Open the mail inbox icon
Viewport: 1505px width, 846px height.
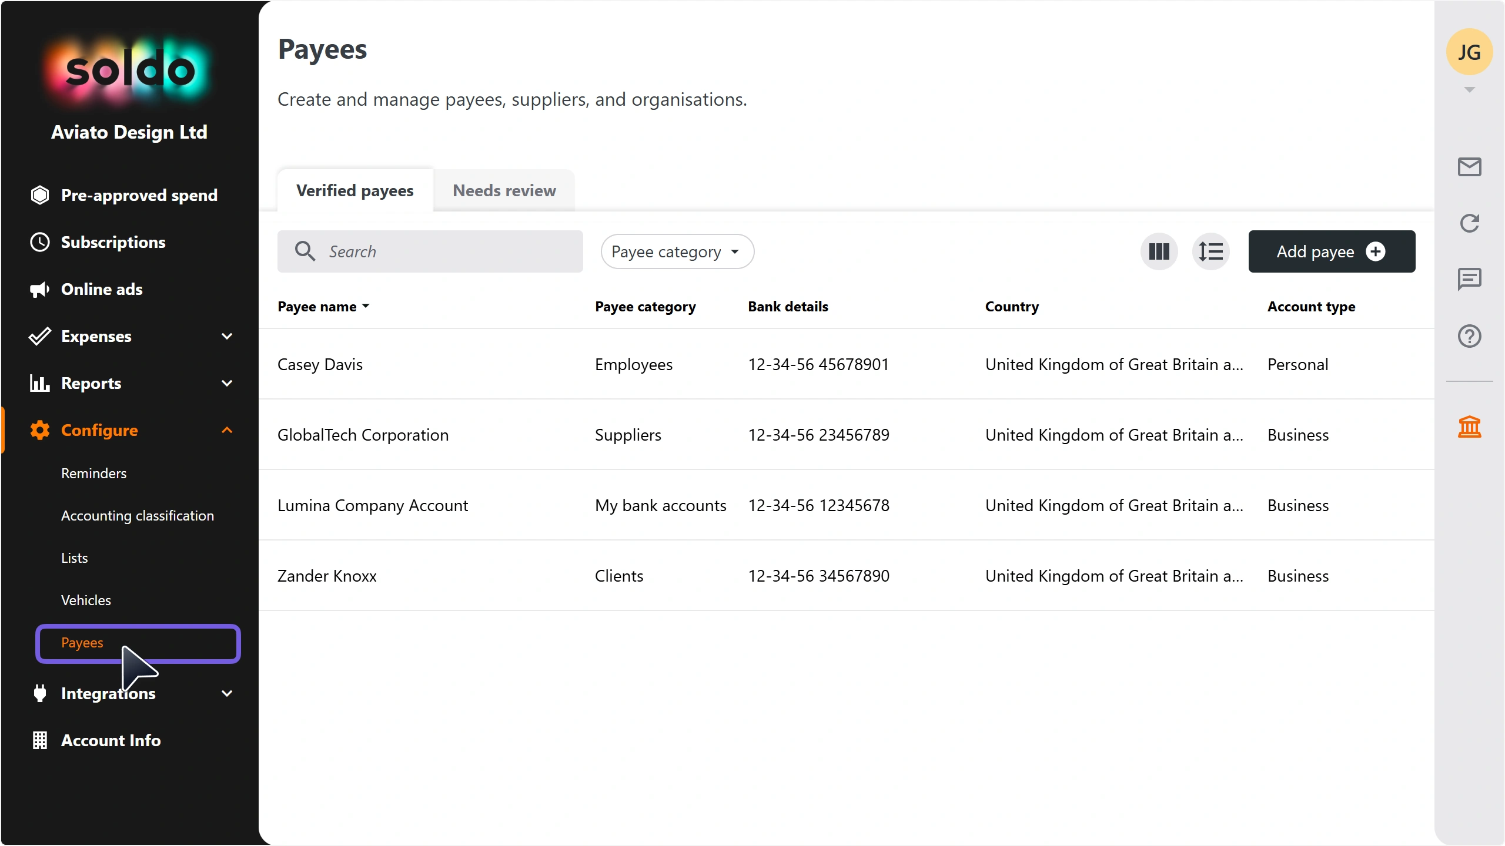[1469, 167]
